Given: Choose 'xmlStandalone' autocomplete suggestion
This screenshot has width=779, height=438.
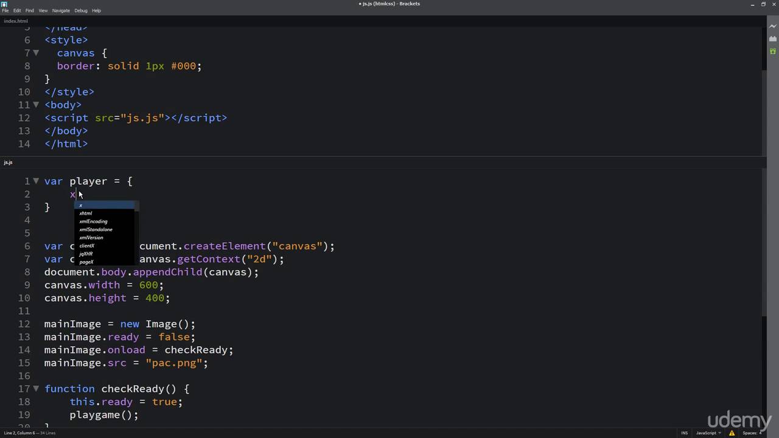Looking at the screenshot, I should pos(104,229).
